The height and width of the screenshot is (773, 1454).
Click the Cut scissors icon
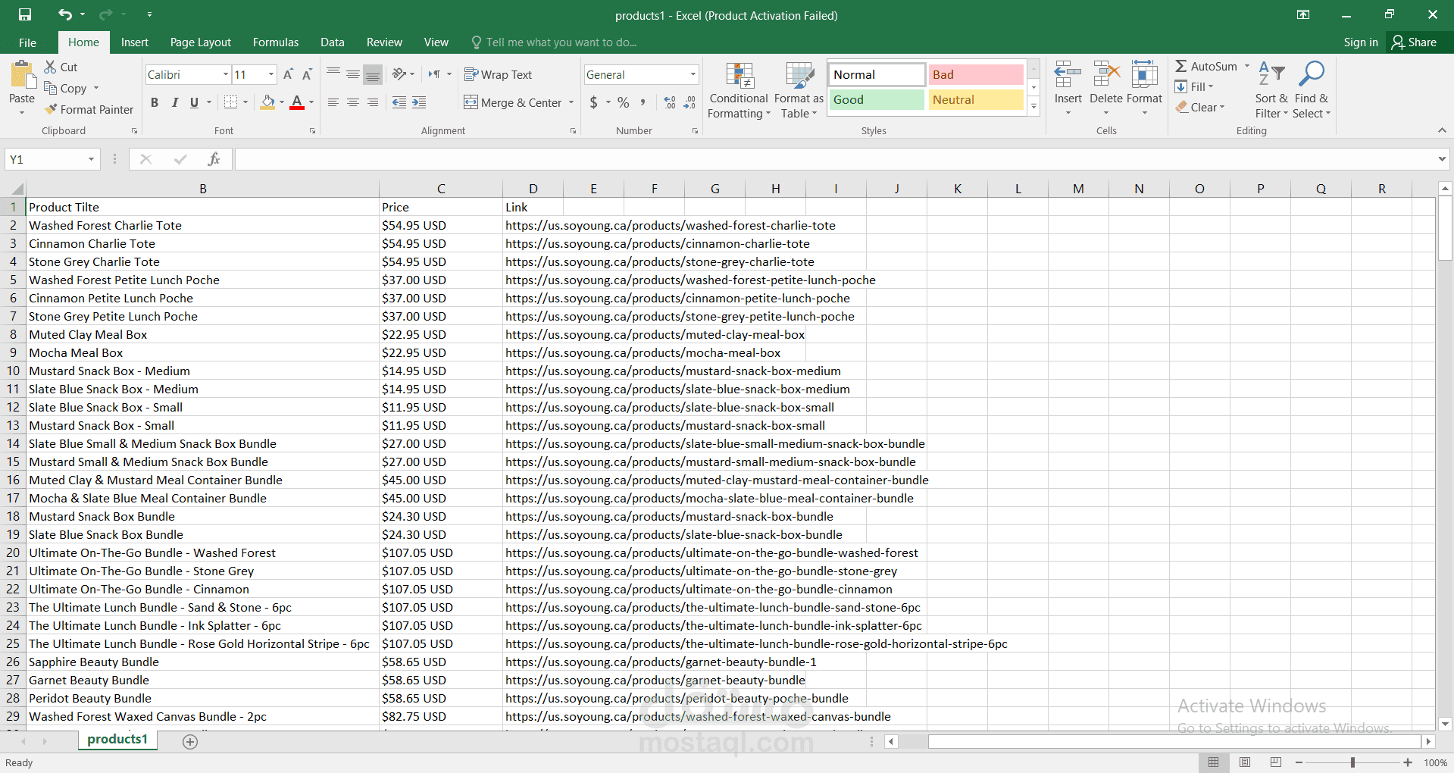tap(51, 67)
